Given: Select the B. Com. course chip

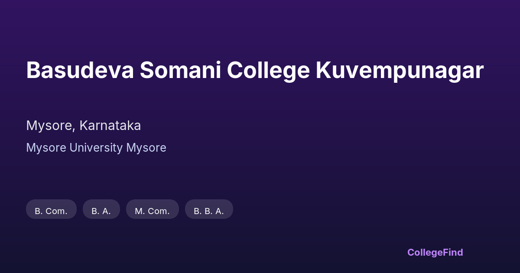Looking at the screenshot, I should click(51, 211).
